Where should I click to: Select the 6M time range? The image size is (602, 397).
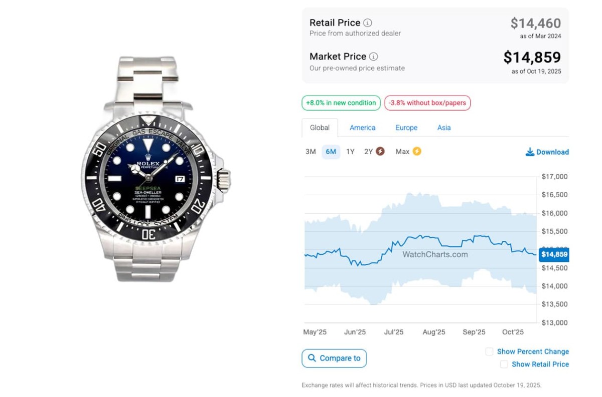331,151
